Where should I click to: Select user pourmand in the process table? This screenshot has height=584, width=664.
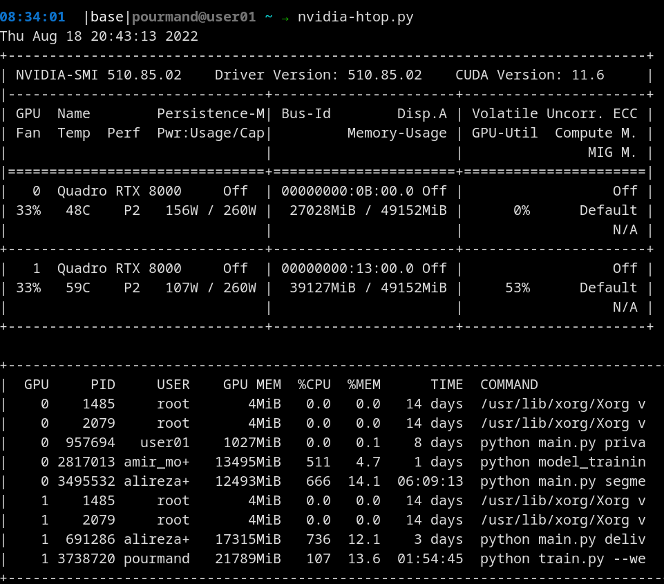pos(157,559)
